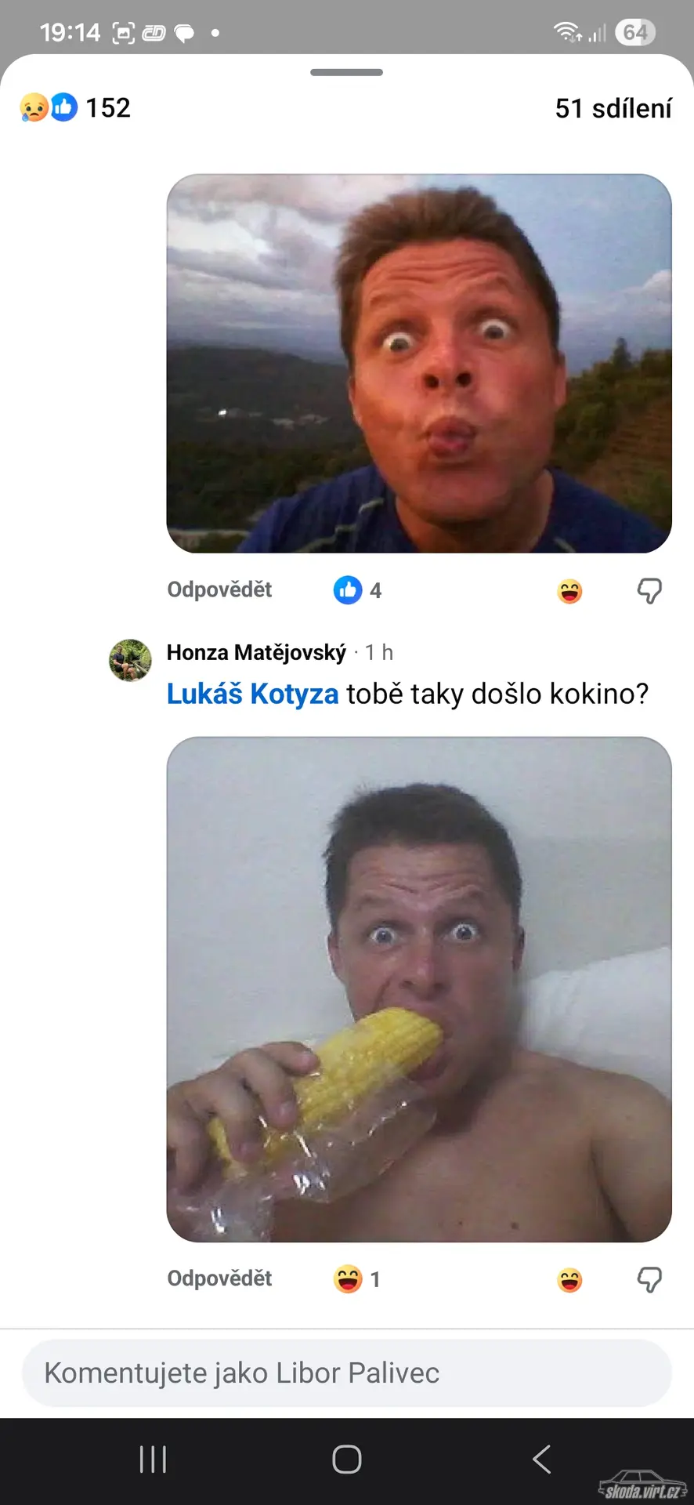The width and height of the screenshot is (694, 1505).
Task: Open Android recent apps button
Action: coord(153,1460)
